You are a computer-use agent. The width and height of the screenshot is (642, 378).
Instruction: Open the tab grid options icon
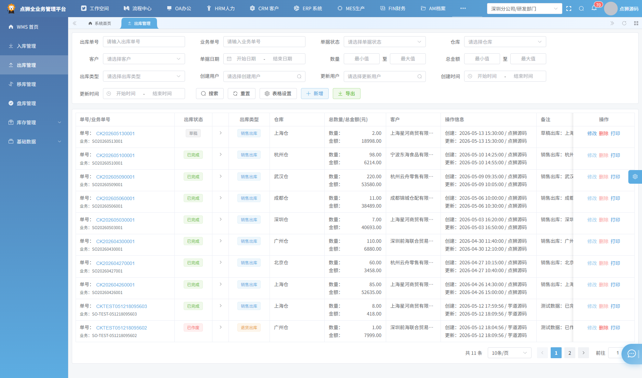[x=636, y=23]
